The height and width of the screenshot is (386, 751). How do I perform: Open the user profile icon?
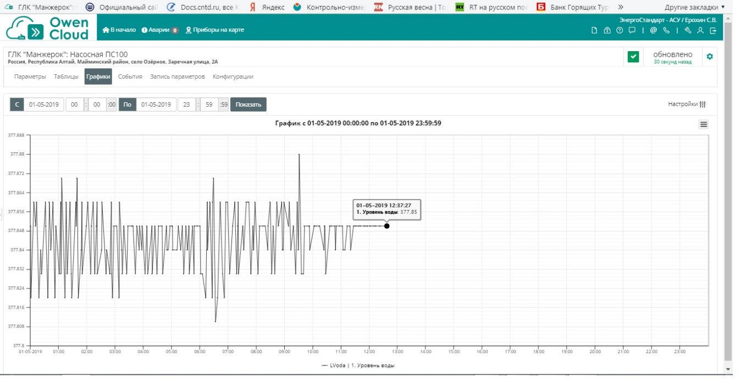coord(700,31)
